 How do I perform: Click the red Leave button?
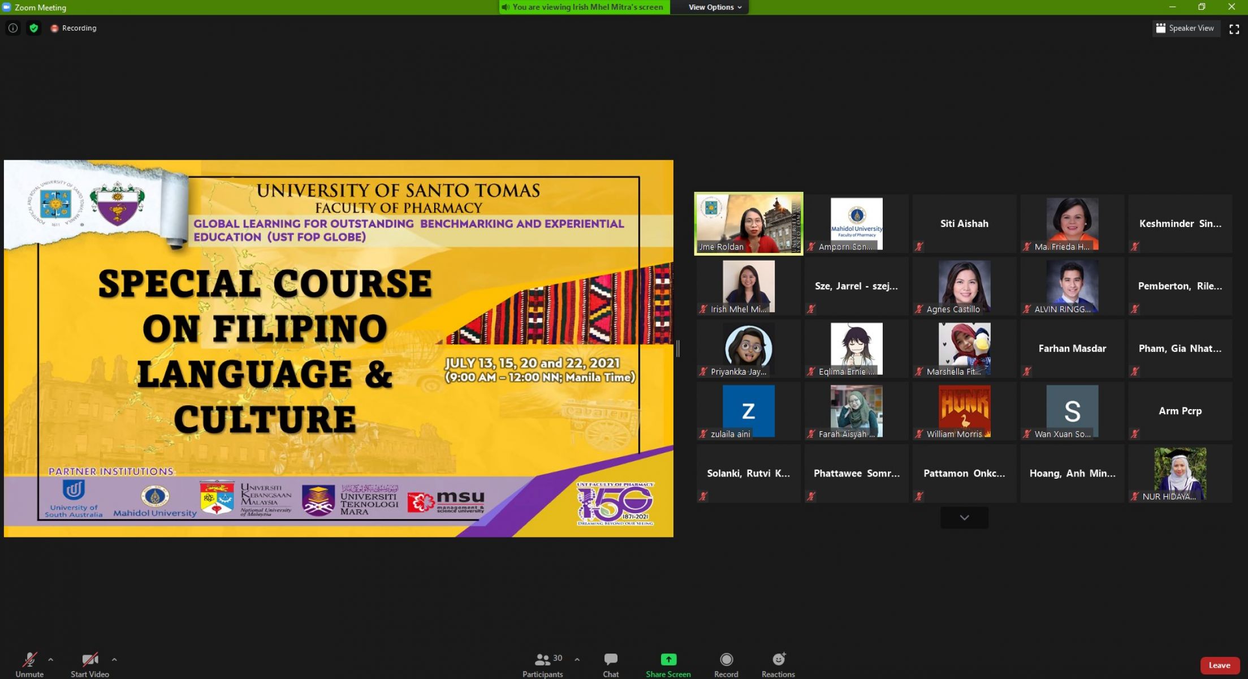point(1220,665)
